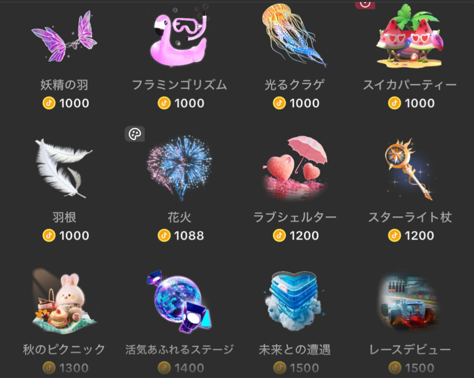Open the palette customization icon above 花火

tap(135, 134)
